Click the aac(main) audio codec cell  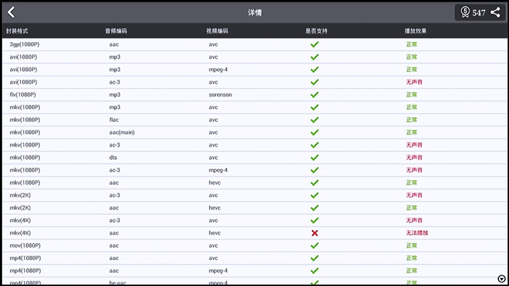click(121, 132)
